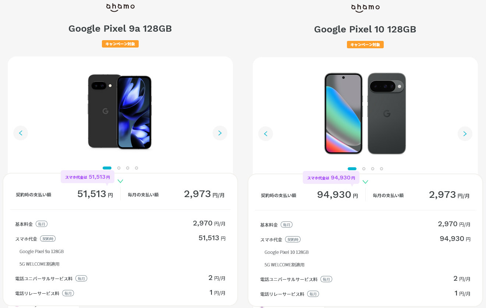
Task: Click the Pixel 9a phone product image
Action: pyautogui.click(x=120, y=112)
